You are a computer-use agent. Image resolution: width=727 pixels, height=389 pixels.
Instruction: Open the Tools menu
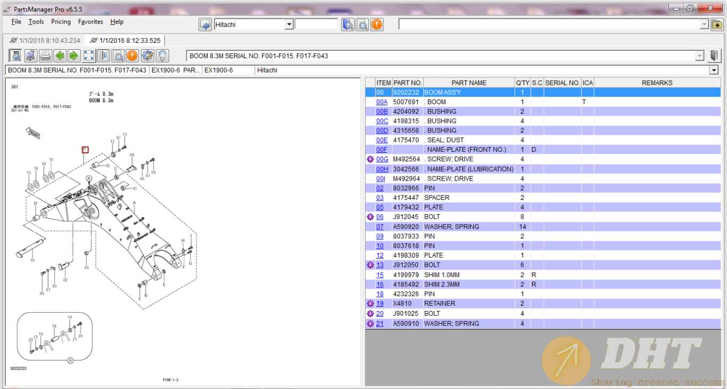click(x=36, y=22)
